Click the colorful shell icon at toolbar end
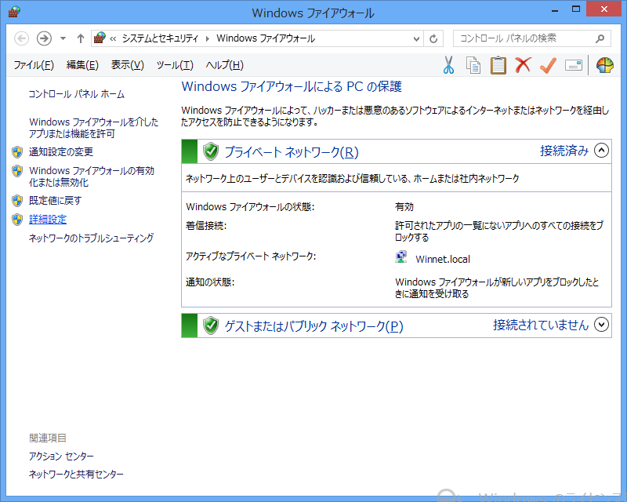627x502 pixels. point(604,65)
